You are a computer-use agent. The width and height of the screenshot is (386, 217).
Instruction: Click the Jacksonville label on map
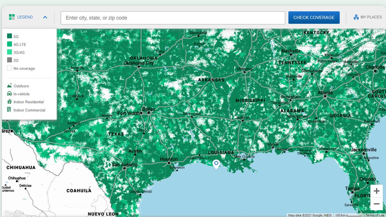(x=364, y=150)
